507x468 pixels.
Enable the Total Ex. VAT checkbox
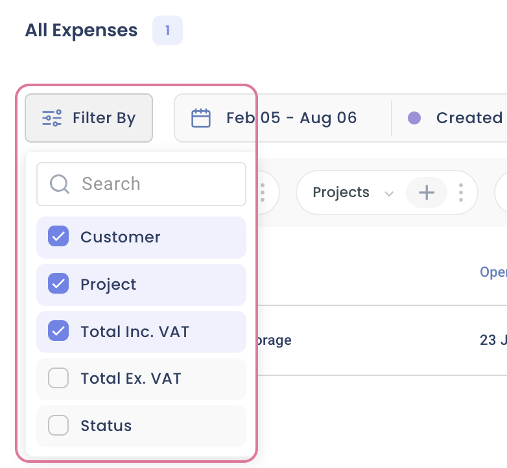click(x=58, y=379)
